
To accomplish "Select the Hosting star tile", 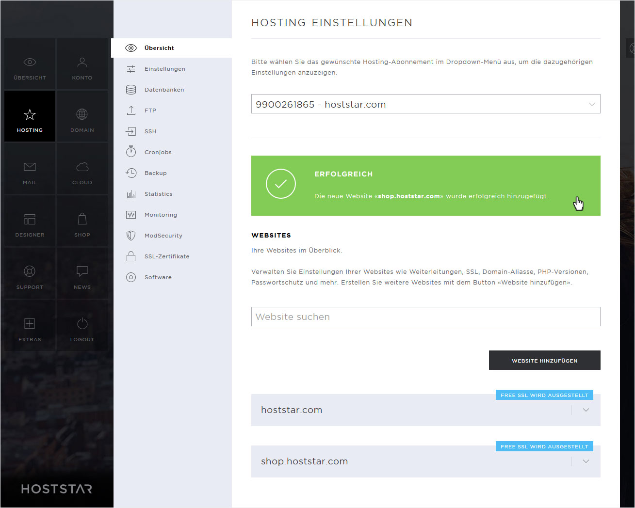I will pos(30,116).
